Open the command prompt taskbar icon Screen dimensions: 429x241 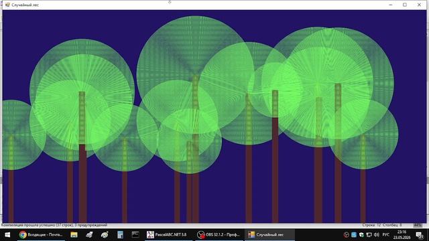[135, 235]
